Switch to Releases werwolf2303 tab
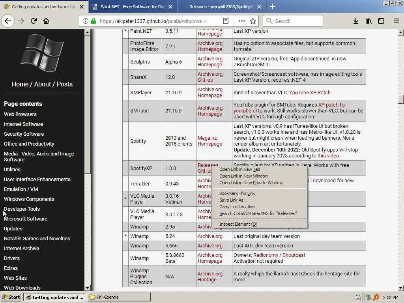The width and height of the screenshot is (404, 303). (222, 7)
